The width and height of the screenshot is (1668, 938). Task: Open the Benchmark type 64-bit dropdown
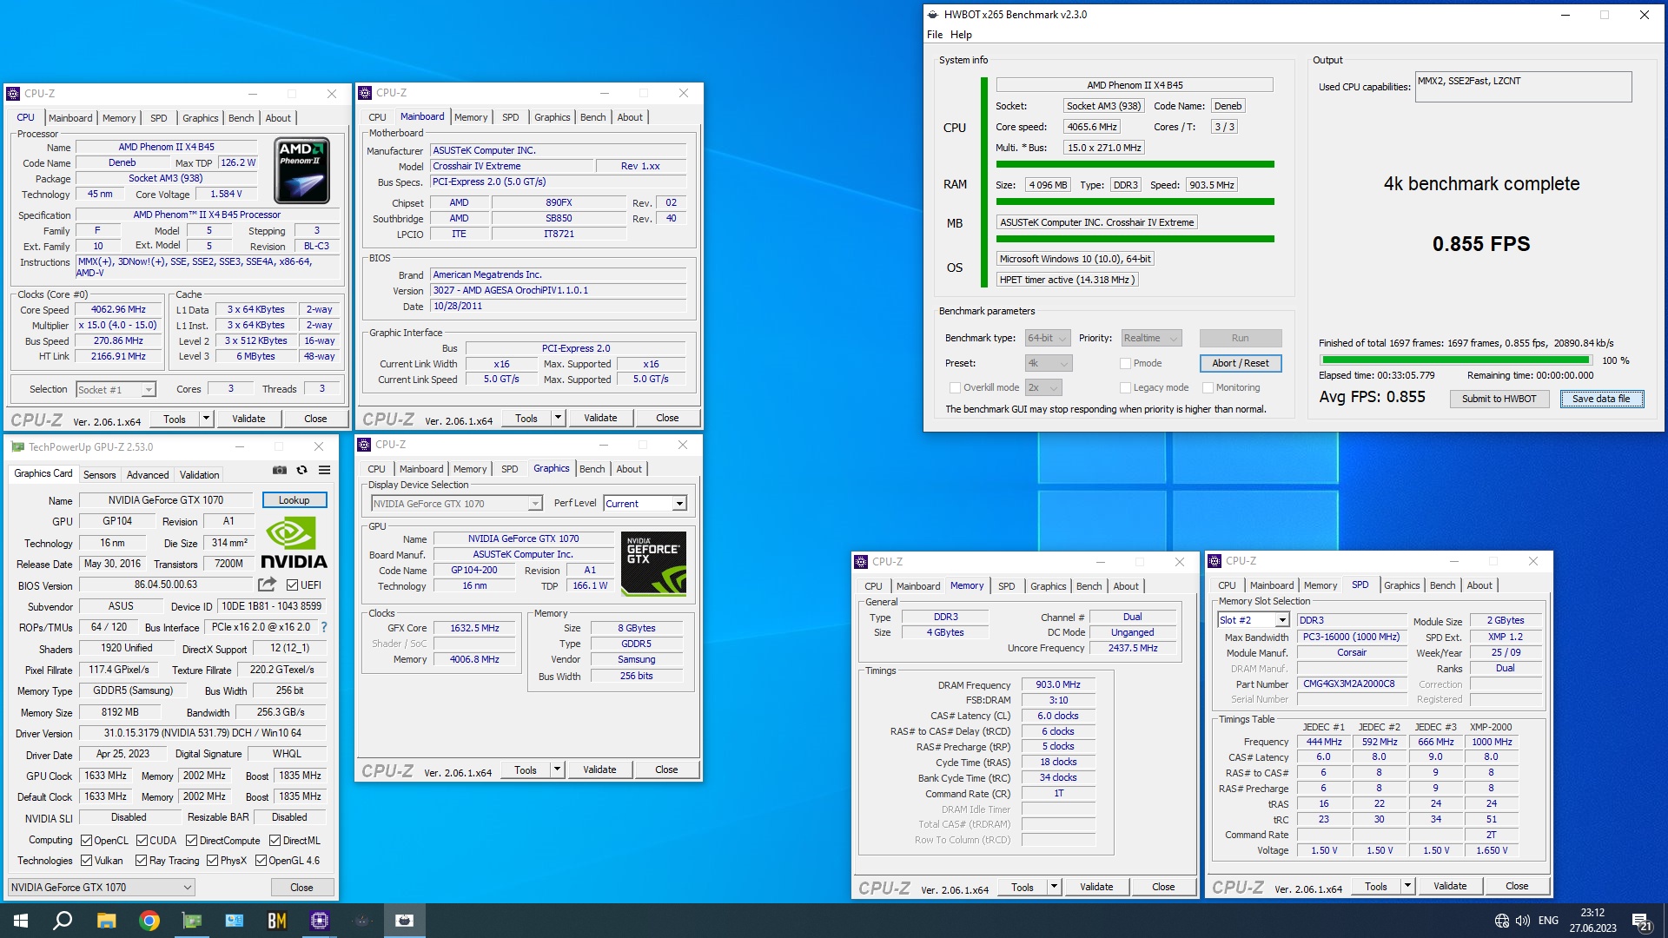pos(1049,338)
